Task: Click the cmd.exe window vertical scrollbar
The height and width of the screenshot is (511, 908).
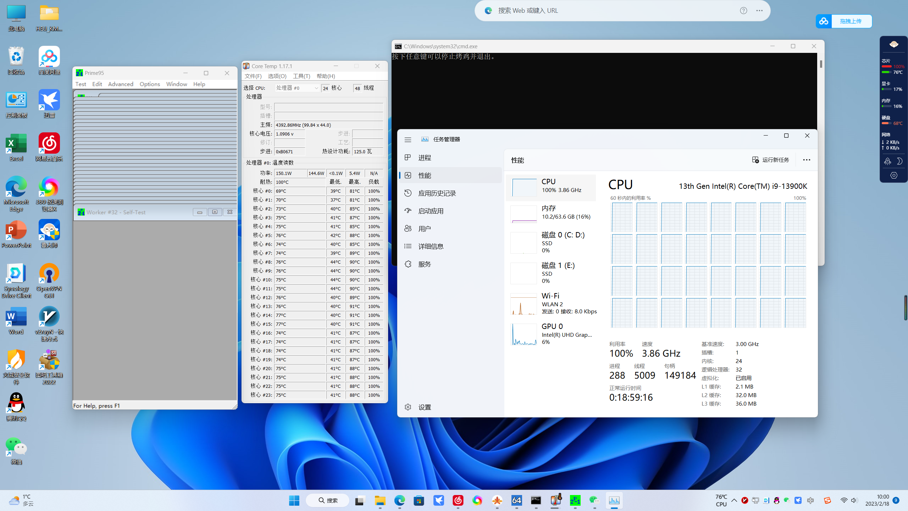Action: point(821,64)
